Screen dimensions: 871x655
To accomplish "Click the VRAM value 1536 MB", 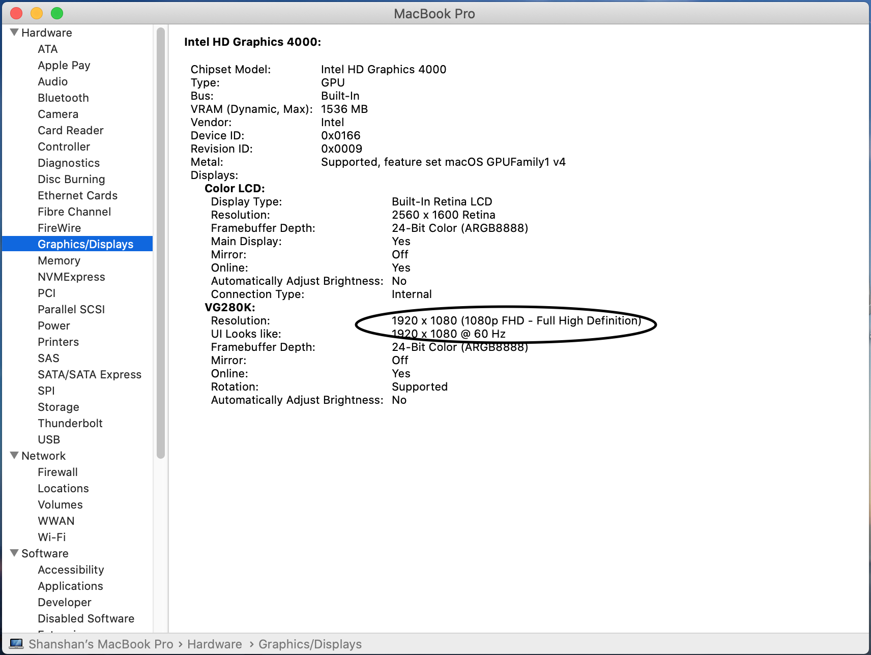I will [344, 109].
